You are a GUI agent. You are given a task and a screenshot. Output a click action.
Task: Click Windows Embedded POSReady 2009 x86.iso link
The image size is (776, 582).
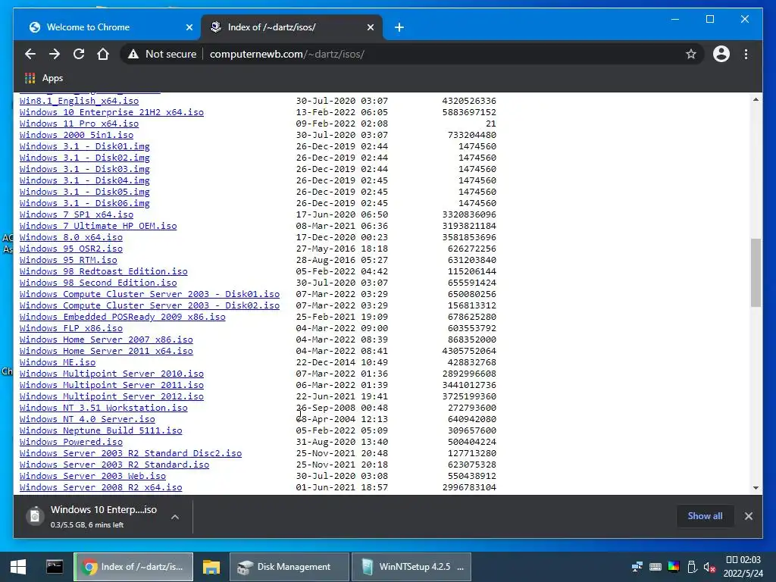[x=122, y=318]
